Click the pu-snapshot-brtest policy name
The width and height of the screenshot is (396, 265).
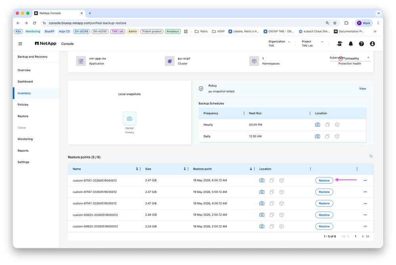[221, 92]
